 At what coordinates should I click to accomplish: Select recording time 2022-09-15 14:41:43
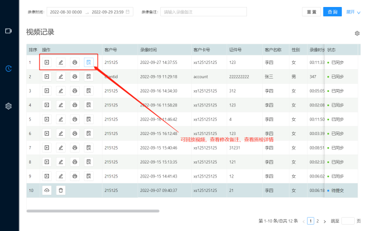pyautogui.click(x=158, y=176)
